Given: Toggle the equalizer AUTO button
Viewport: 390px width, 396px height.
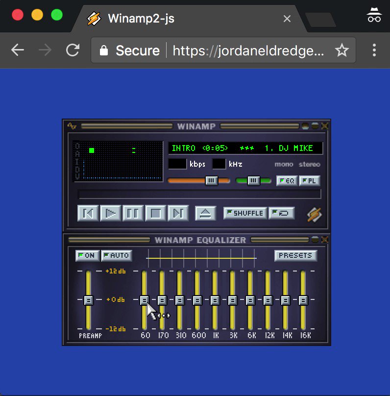Looking at the screenshot, I should (x=117, y=255).
